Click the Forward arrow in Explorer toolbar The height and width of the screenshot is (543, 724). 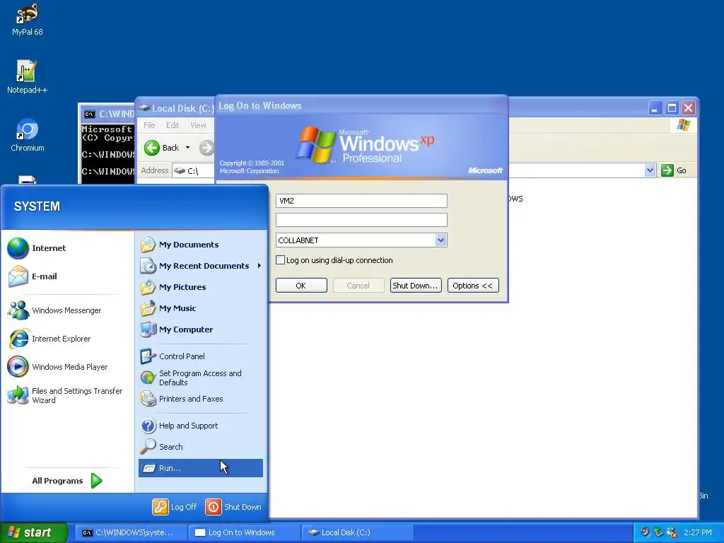pos(206,148)
